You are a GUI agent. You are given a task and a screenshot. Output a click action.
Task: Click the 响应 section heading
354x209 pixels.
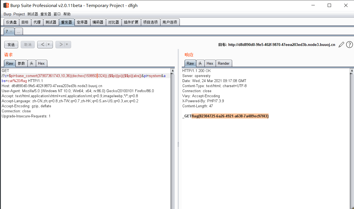pos(189,55)
